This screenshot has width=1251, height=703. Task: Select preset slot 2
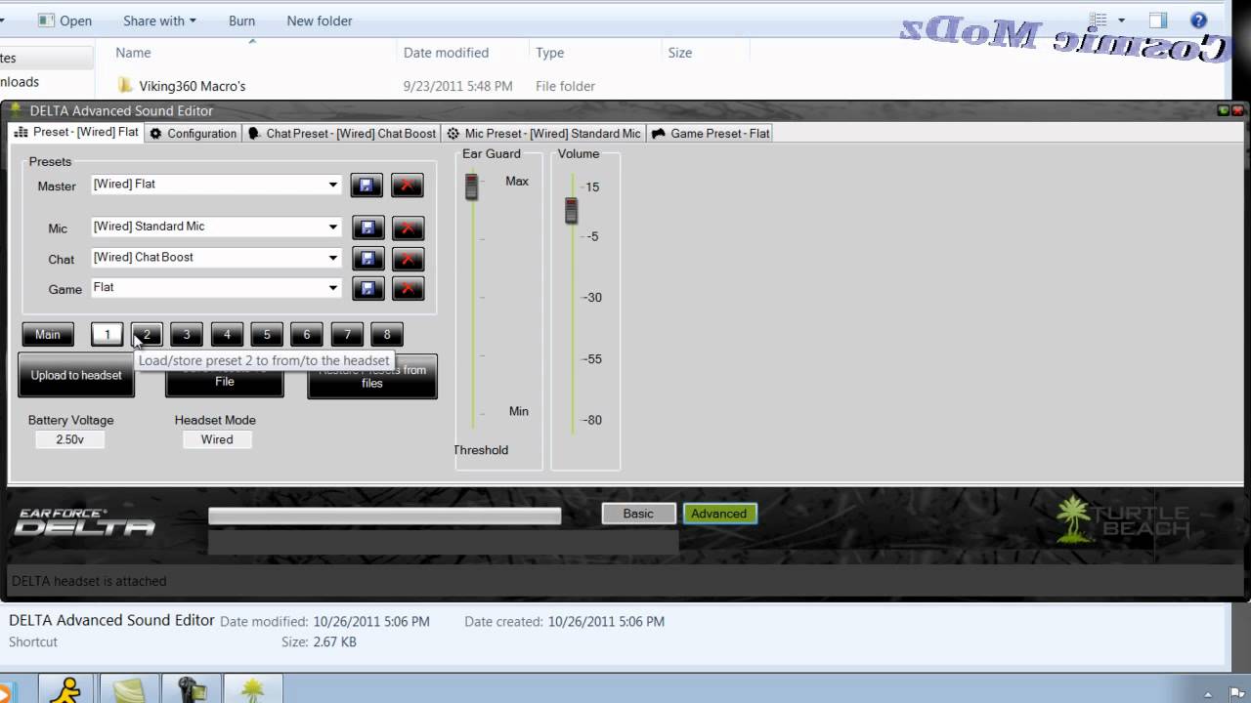[148, 335]
